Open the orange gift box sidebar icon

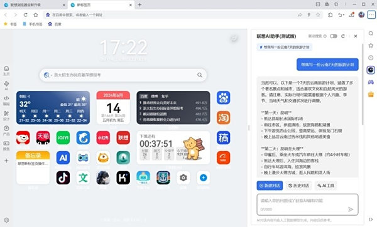coord(371,94)
